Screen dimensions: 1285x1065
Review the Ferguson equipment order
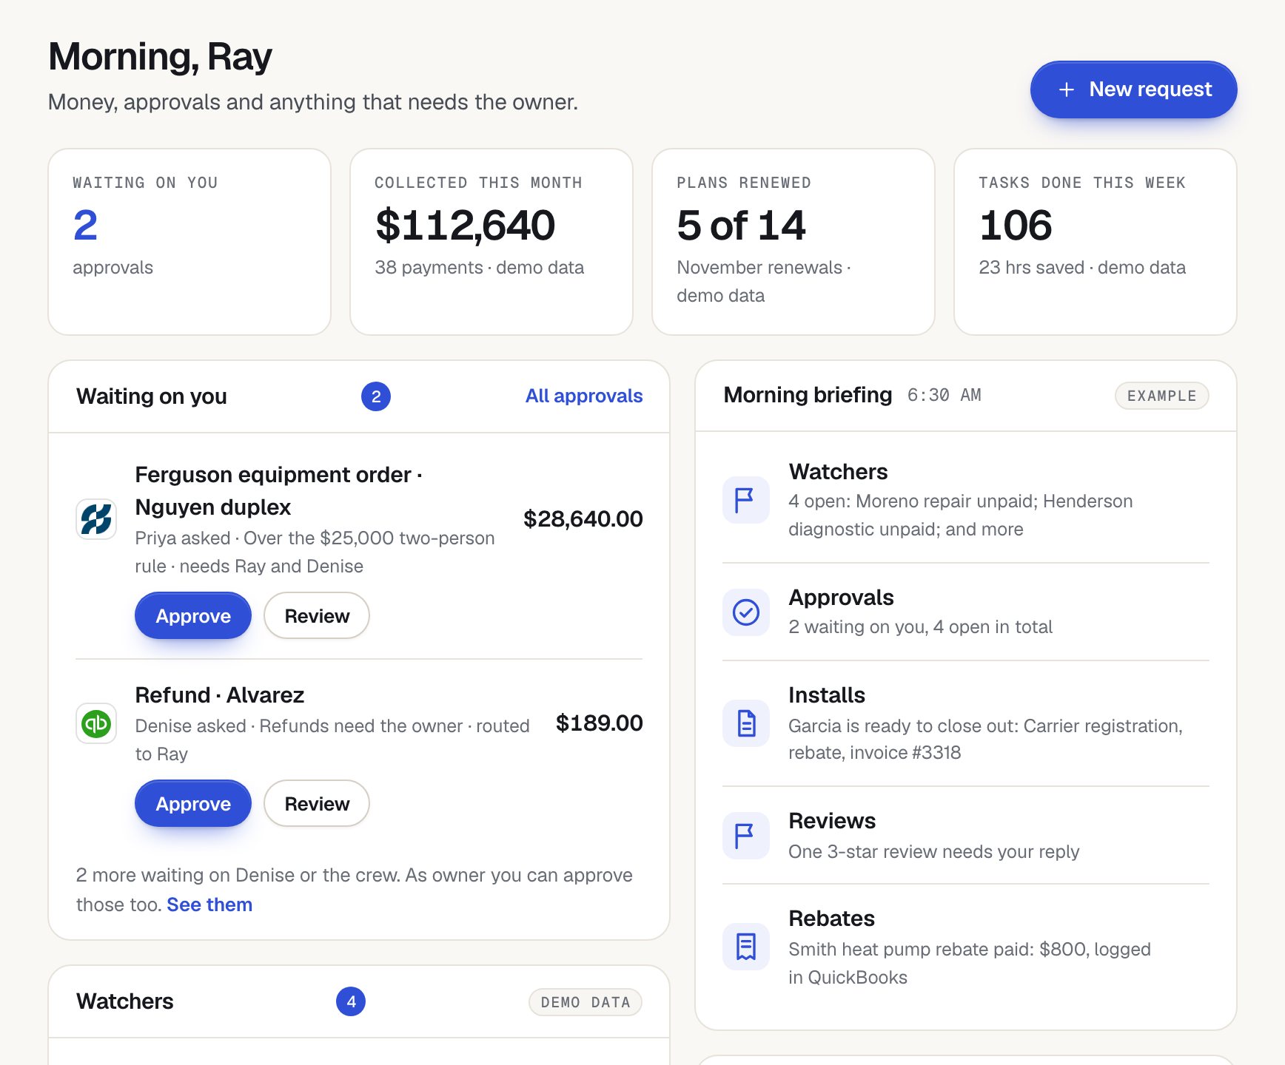point(317,615)
